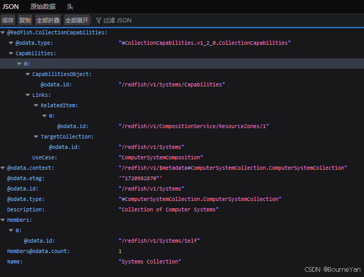Collapse the Members array node
The height and width of the screenshot is (277, 364).
pyautogui.click(x=3, y=220)
